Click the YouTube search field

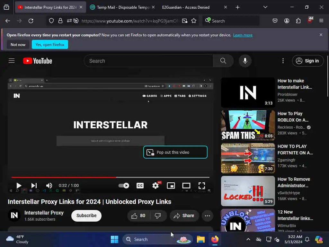(148, 61)
